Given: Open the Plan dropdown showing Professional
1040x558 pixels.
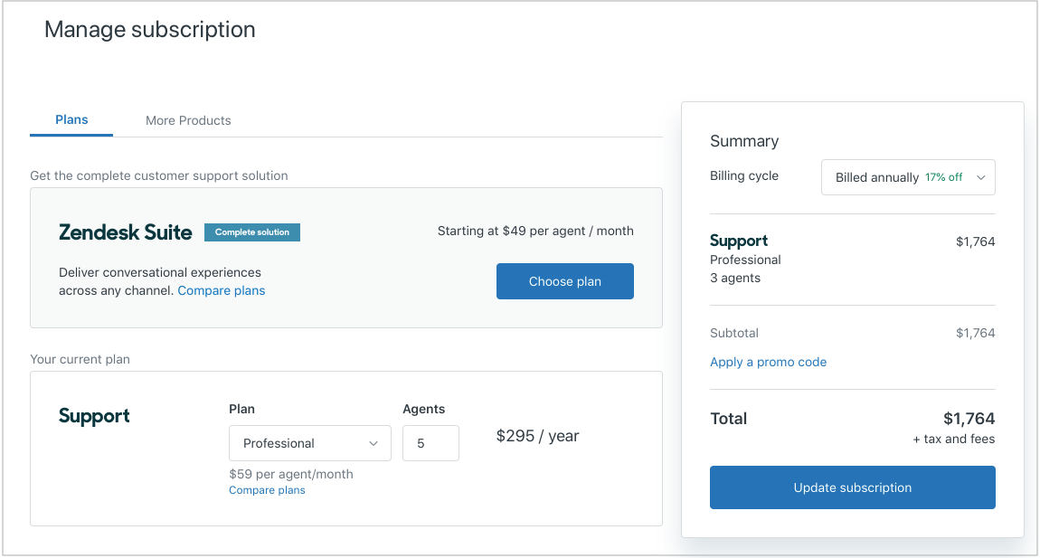Looking at the screenshot, I should tap(310, 443).
